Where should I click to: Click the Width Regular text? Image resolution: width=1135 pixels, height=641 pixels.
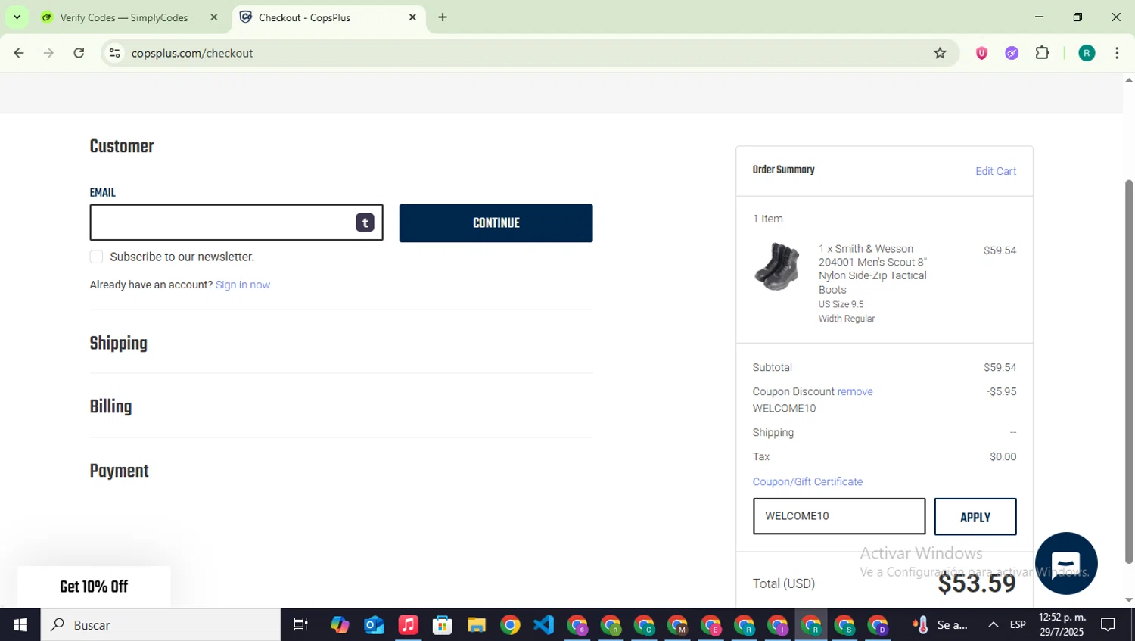[x=847, y=319]
